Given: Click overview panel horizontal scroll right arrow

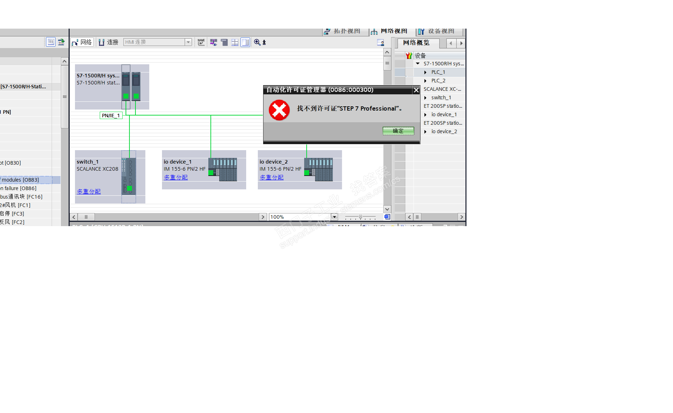Looking at the screenshot, I should click(x=462, y=217).
